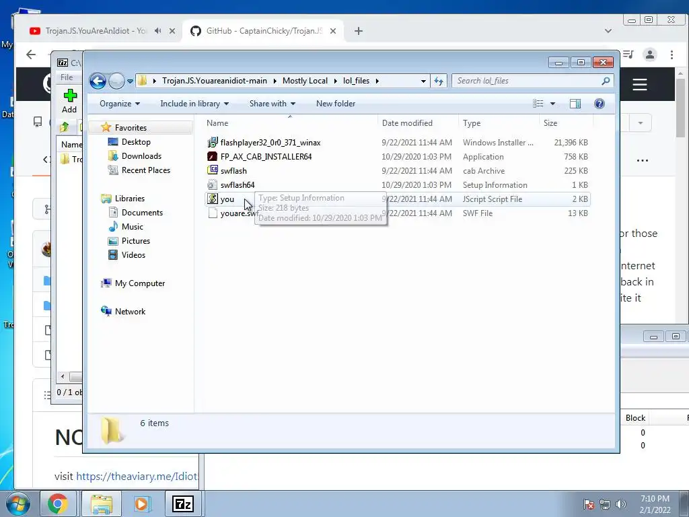Sort by the Size column header
The width and height of the screenshot is (689, 517).
(x=565, y=123)
